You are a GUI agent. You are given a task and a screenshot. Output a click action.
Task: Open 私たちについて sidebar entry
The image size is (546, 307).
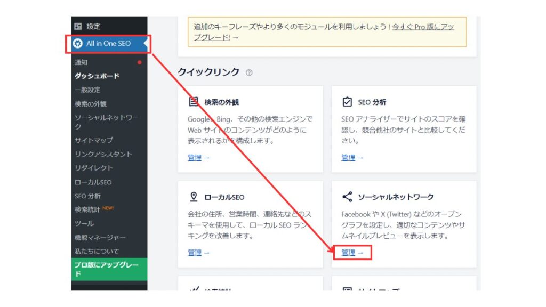click(97, 251)
